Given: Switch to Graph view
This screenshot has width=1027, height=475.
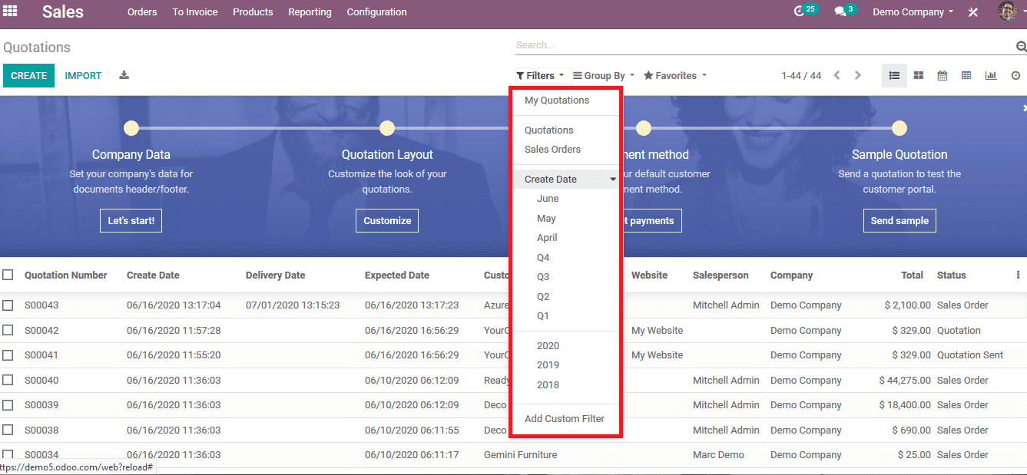Looking at the screenshot, I should [991, 75].
